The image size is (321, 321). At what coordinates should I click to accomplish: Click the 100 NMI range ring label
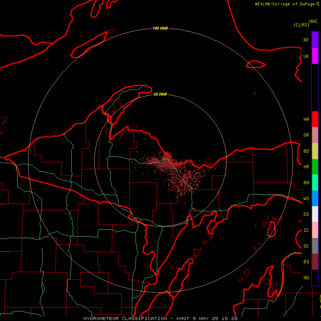tap(160, 28)
